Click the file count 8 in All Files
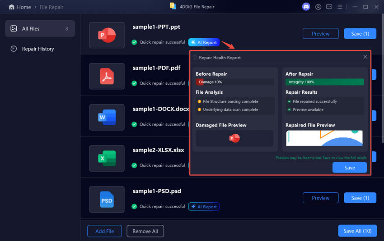Screen dimensions: 384x241 click(66, 29)
